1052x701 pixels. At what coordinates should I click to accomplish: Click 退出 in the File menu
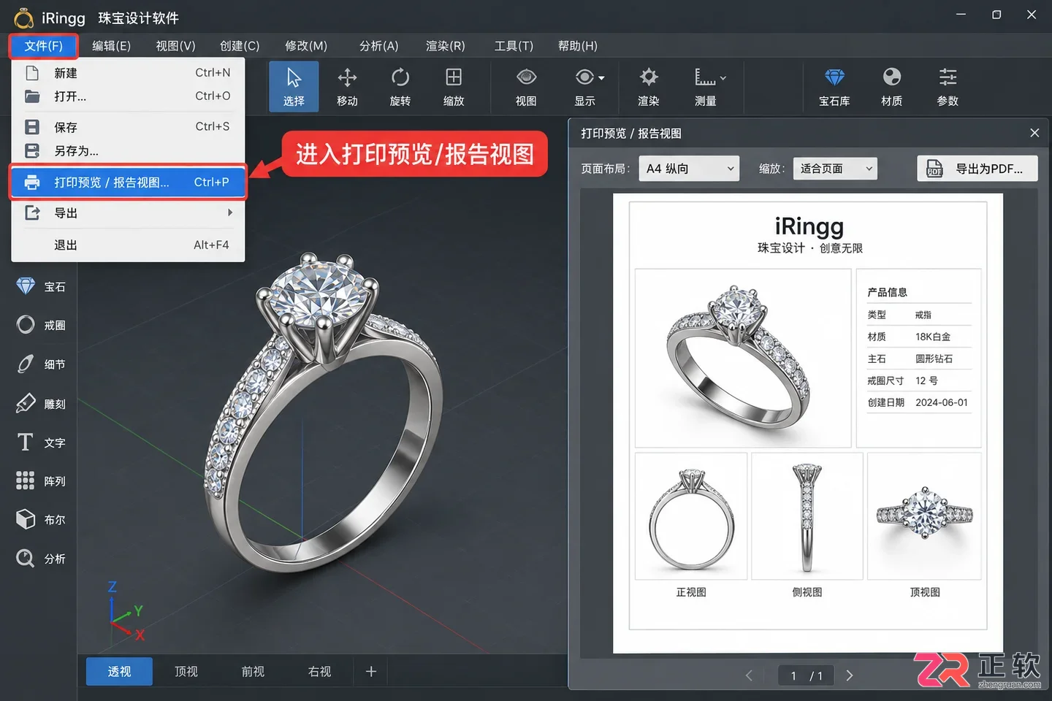click(x=128, y=245)
